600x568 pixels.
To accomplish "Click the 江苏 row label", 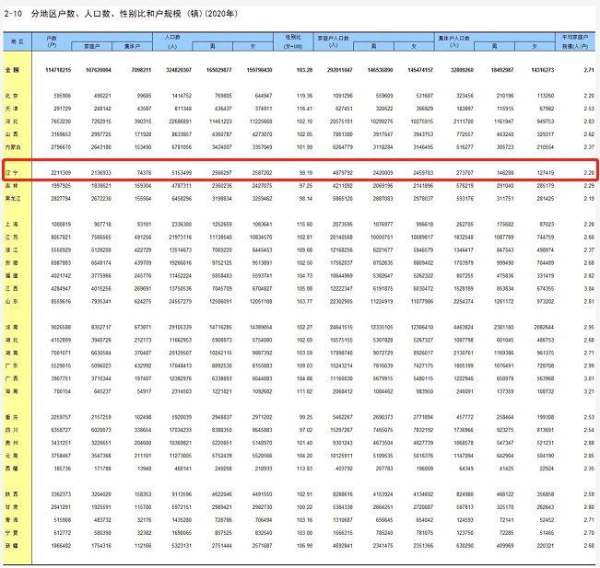I will 12,238.
